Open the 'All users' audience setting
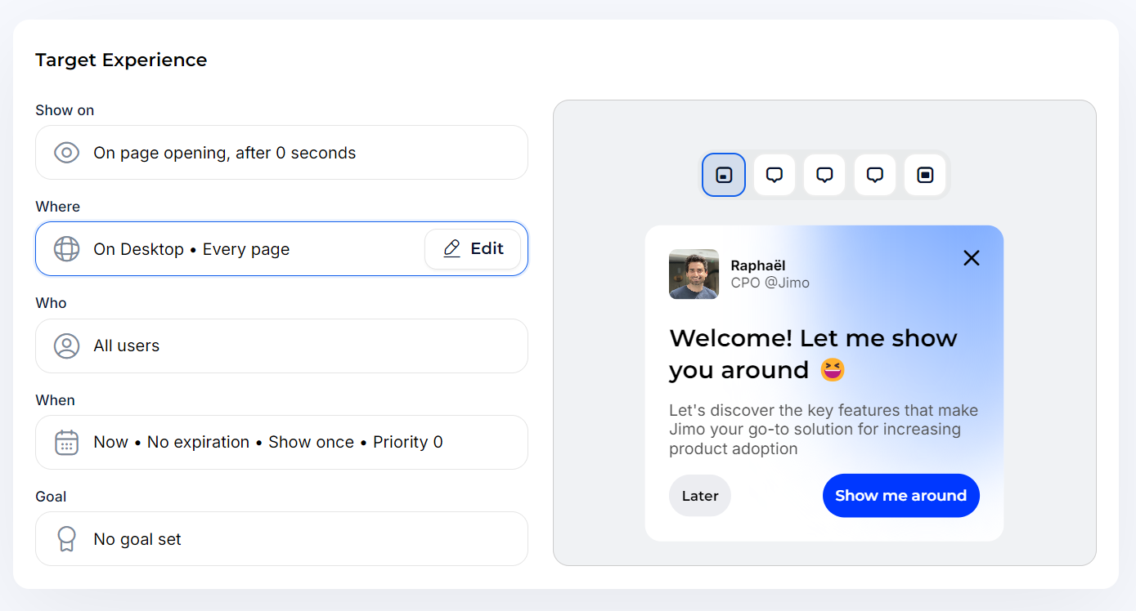 [x=281, y=346]
